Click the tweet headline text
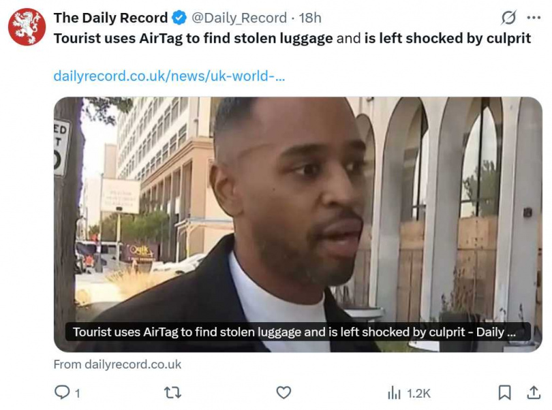The image size is (552, 410). [292, 38]
